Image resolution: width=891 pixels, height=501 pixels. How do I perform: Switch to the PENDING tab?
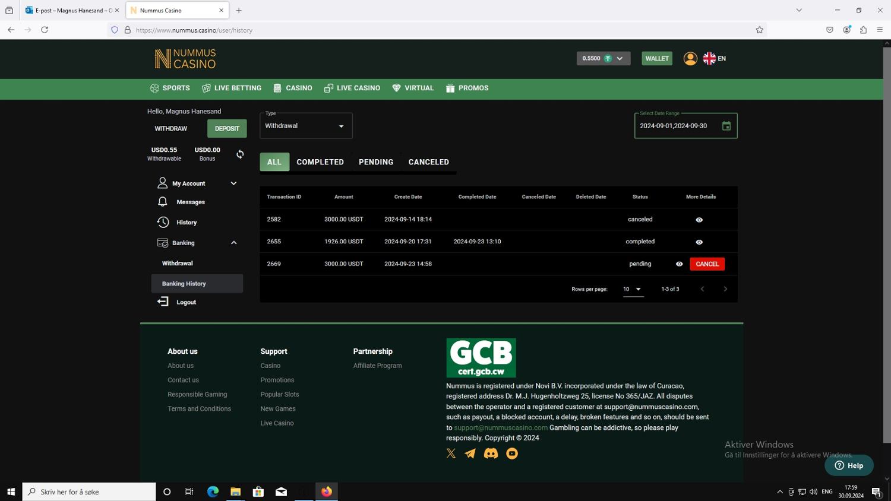tap(376, 162)
